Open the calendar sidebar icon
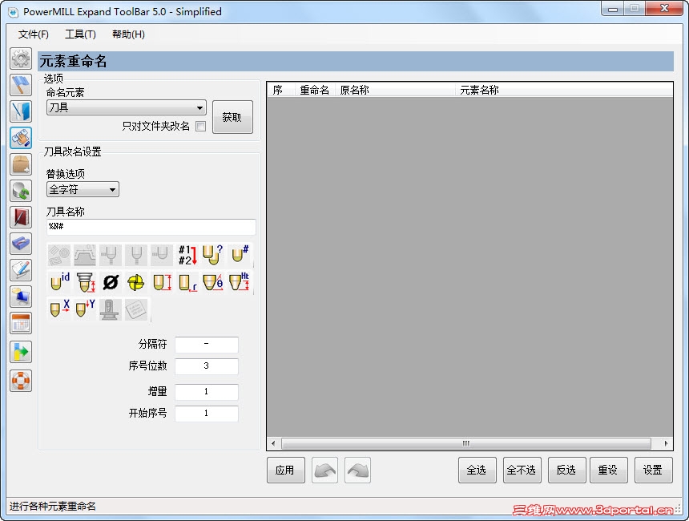689x521 pixels. (x=21, y=324)
